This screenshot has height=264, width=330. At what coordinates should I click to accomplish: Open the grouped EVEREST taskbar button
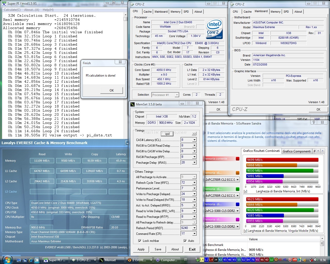pyautogui.click(x=139, y=260)
